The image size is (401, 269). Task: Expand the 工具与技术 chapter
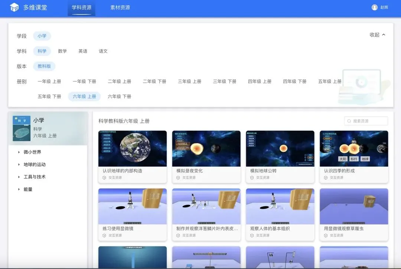coord(35,177)
